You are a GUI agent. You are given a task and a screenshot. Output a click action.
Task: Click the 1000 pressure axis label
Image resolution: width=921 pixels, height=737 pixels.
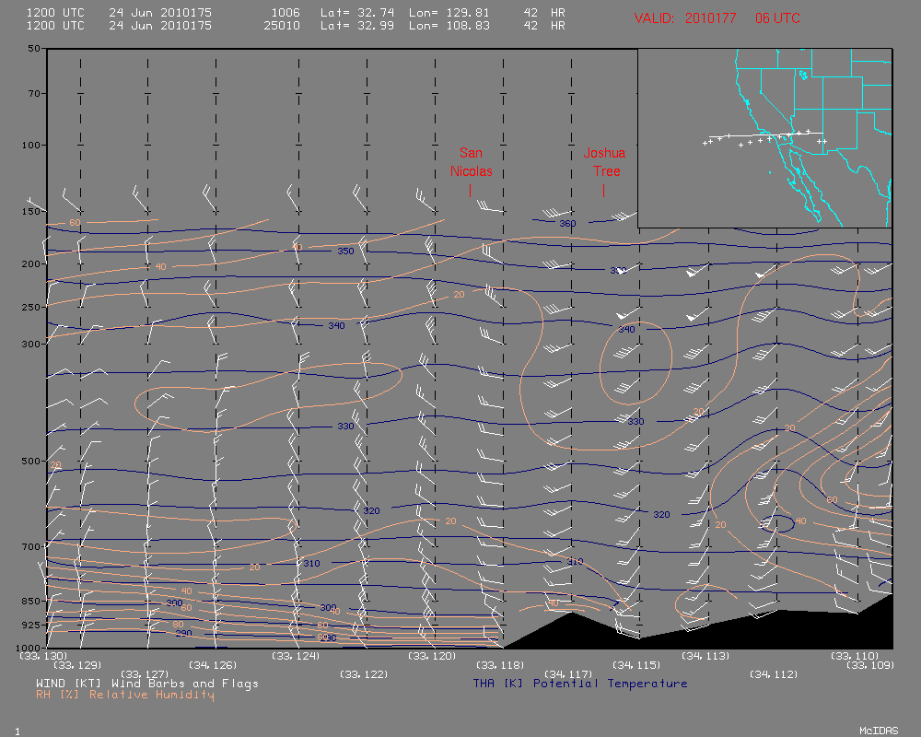[x=28, y=648]
